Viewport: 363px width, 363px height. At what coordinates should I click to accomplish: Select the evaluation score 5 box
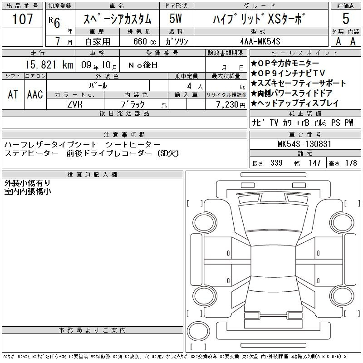point(346,19)
